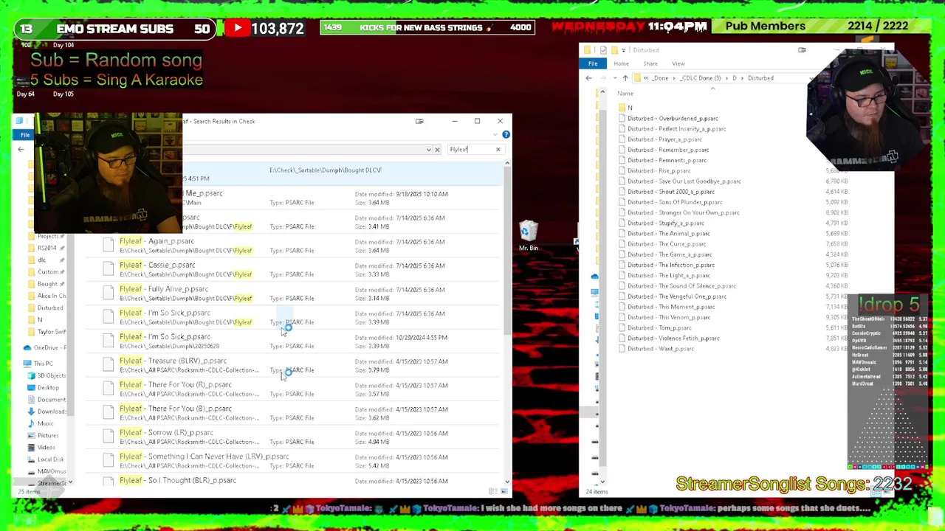This screenshot has width=945, height=531.
Task: Click file icon of Flyleaf - Sorrow (LR)
Action: (109, 437)
